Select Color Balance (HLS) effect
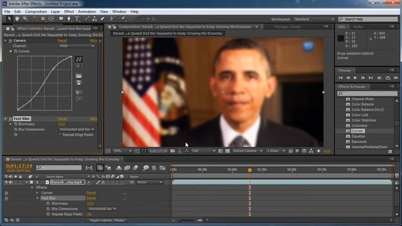The image size is (402, 226). 367,110
